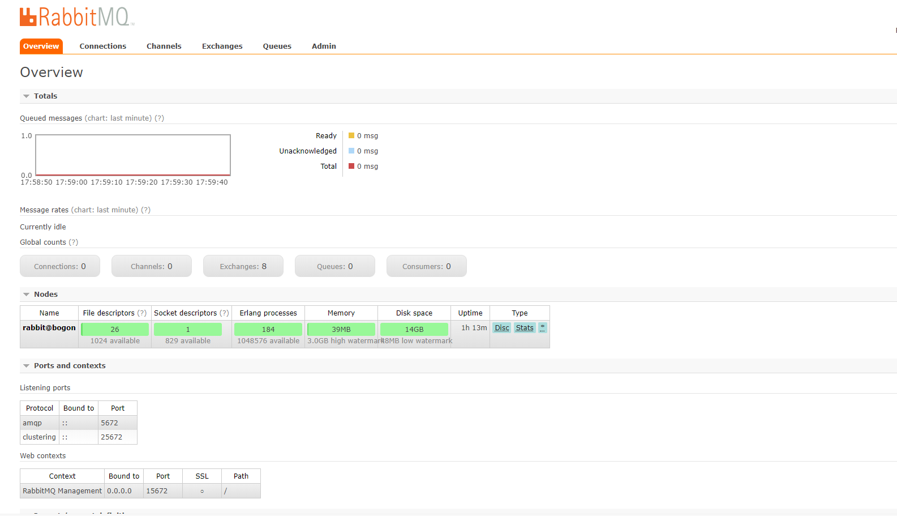Open help for Global counts
This screenshot has width=897, height=516.
click(74, 242)
